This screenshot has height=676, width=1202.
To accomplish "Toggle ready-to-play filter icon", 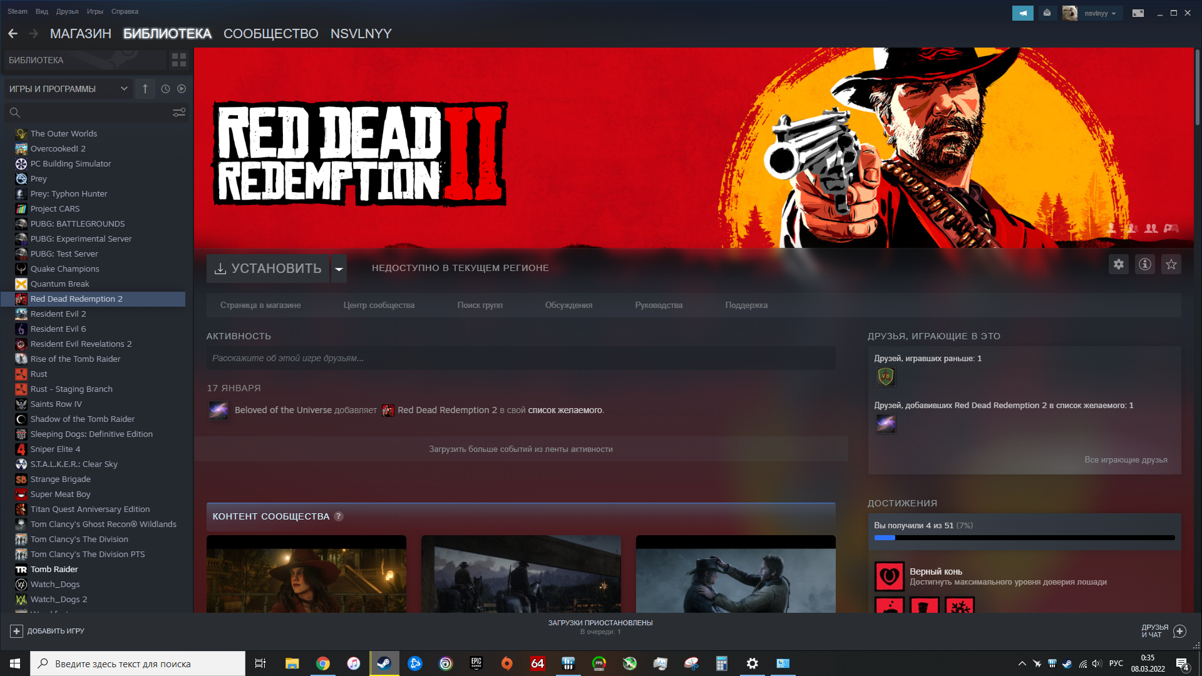I will tap(182, 89).
